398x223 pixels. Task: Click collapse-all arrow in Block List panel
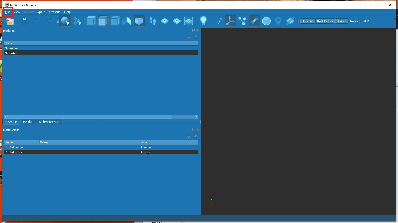click(196, 37)
